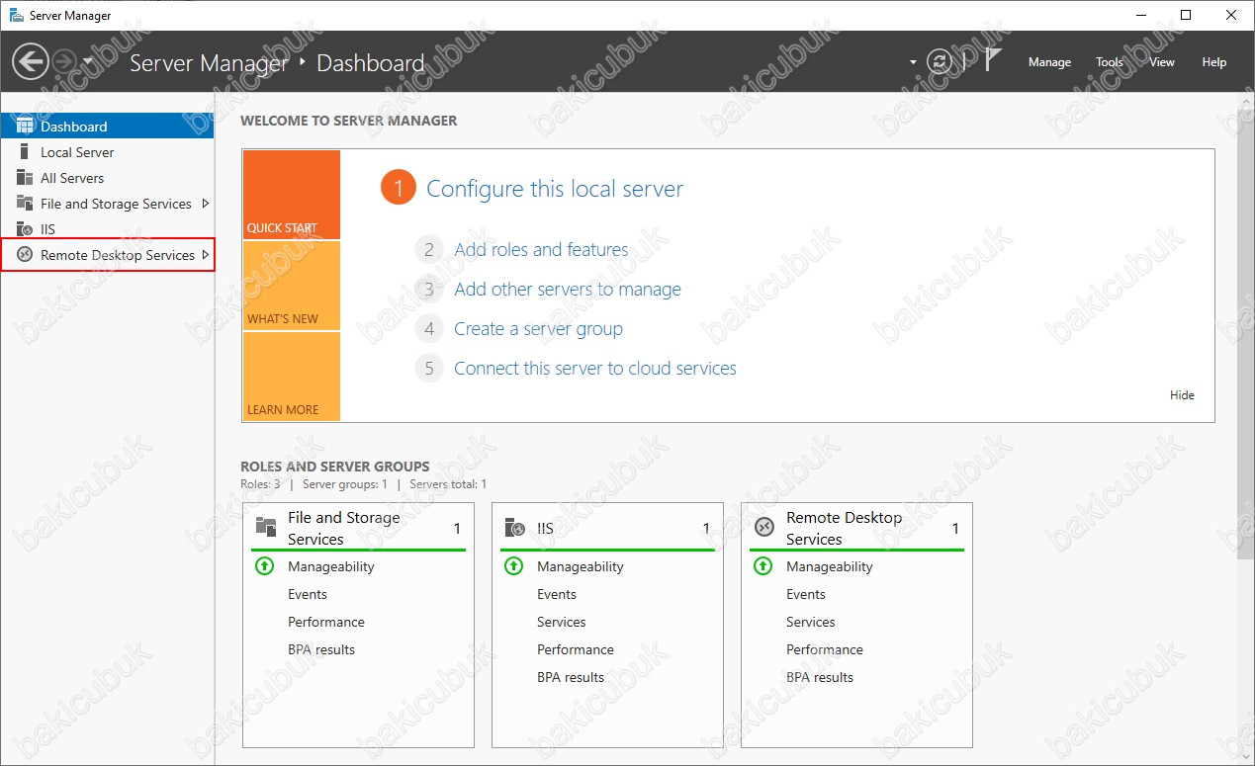Maximize the Server Manager window
This screenshot has height=766, width=1255.
pos(1186,15)
